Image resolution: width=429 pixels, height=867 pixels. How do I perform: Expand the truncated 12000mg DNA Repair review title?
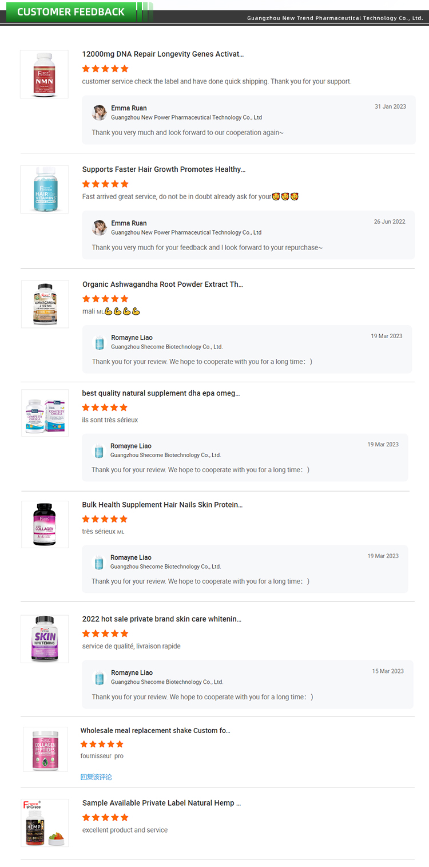[x=163, y=54]
